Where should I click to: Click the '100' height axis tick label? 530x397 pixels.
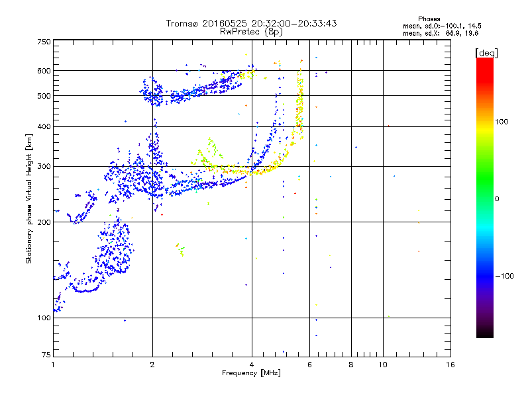(44, 318)
